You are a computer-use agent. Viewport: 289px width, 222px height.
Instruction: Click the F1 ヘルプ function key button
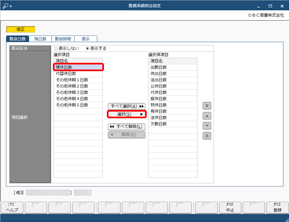[12, 207]
